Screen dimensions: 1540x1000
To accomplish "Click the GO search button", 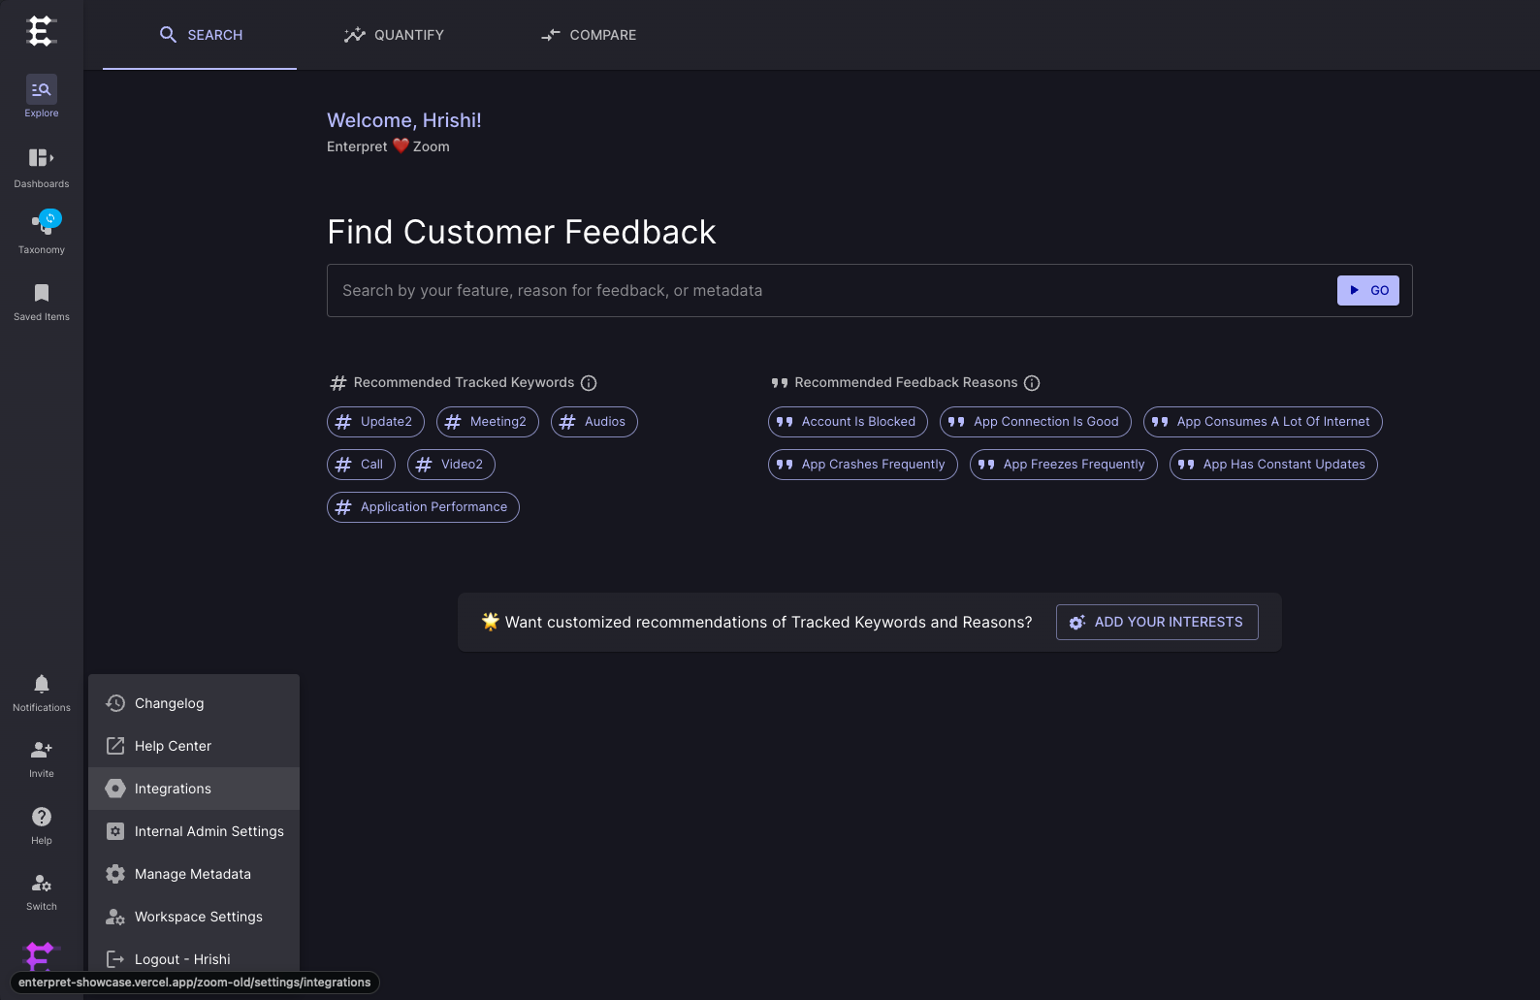I will [x=1368, y=290].
